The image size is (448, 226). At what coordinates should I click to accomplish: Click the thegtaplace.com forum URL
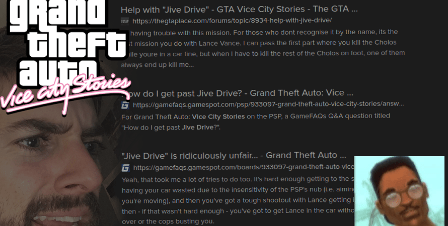[x=232, y=21]
